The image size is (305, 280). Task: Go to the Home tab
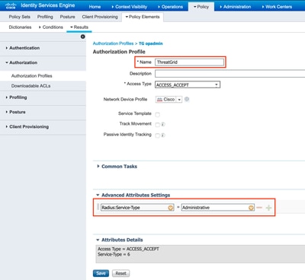point(95,7)
